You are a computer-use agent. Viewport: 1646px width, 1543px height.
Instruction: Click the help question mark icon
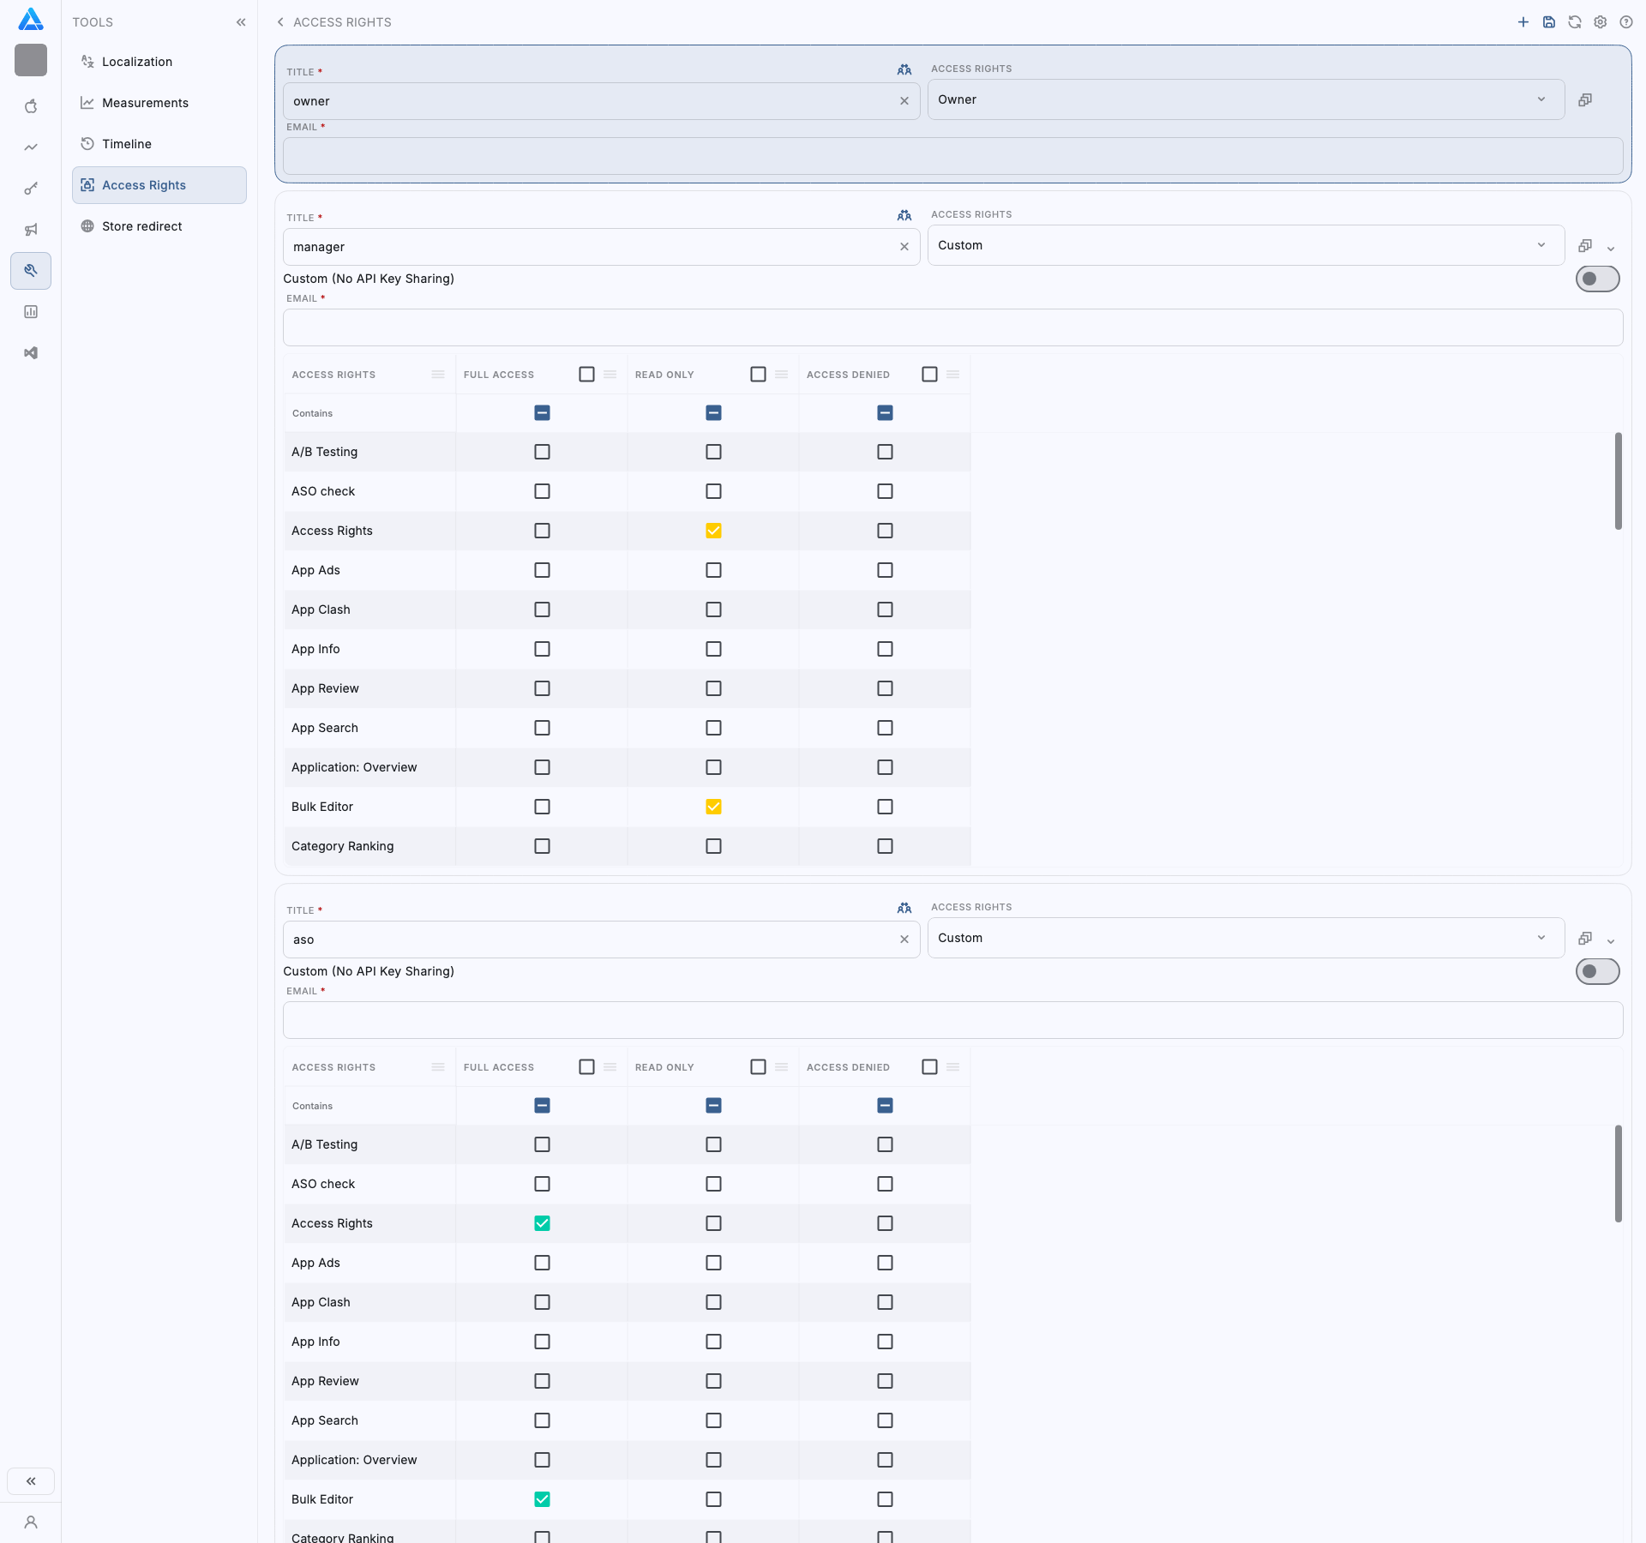tap(1625, 22)
